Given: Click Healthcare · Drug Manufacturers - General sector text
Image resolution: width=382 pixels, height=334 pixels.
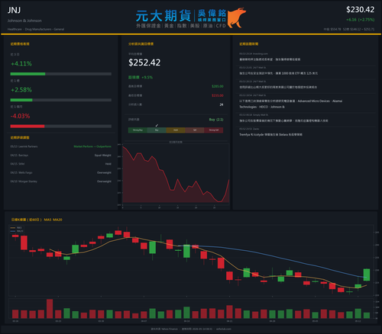Looking at the screenshot, I should click(36, 29).
